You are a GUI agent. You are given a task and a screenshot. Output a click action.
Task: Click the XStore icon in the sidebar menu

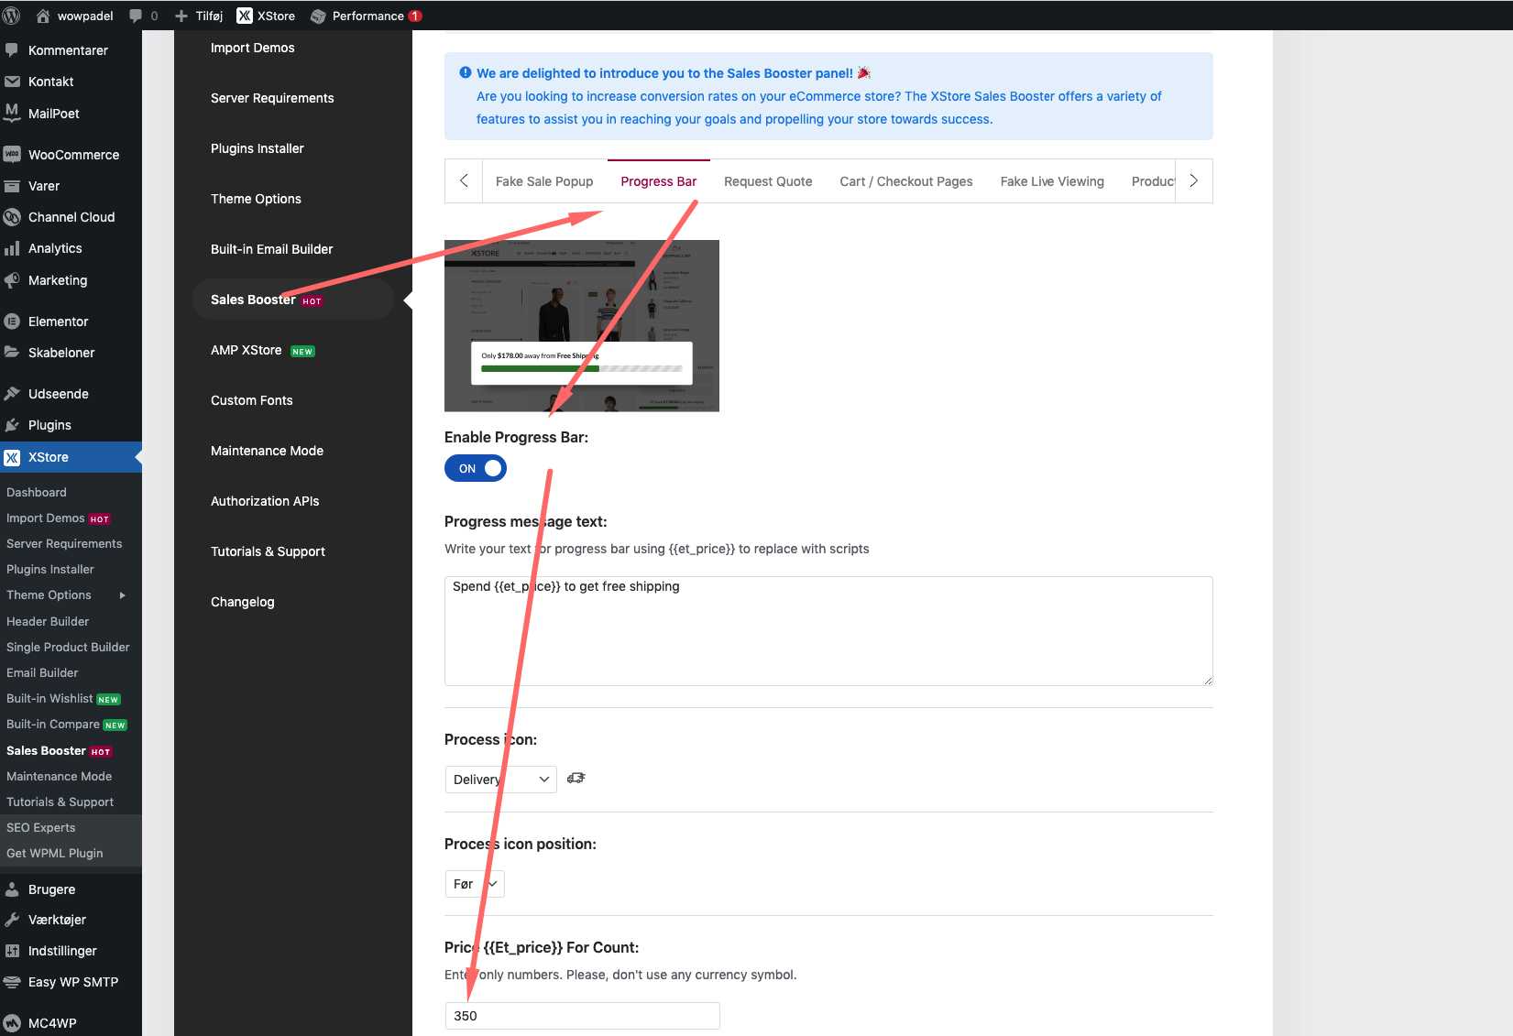click(x=12, y=457)
